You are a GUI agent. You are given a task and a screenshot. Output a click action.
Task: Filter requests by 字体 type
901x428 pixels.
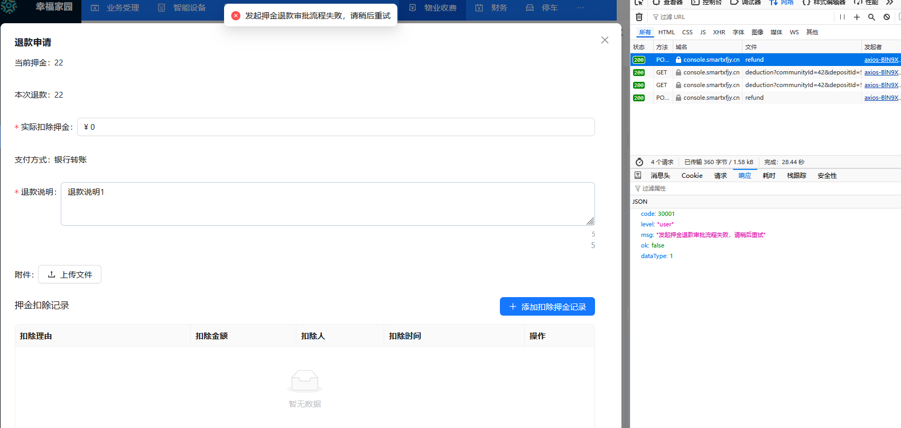pos(738,32)
